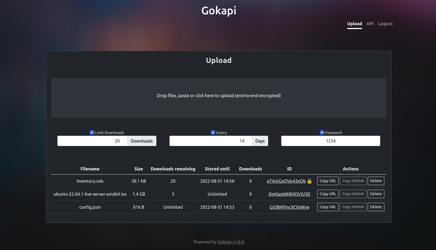Copy Hotlink for config.json

[353, 207]
